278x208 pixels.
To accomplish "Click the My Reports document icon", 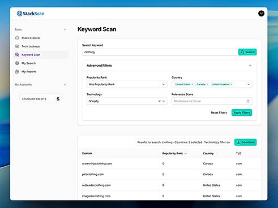I will coord(17,72).
